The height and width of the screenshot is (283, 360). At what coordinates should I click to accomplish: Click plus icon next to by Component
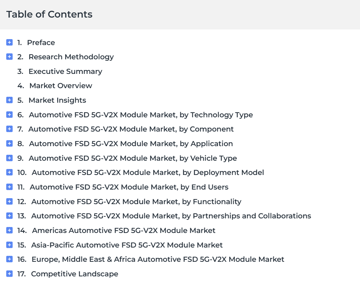[x=9, y=129]
